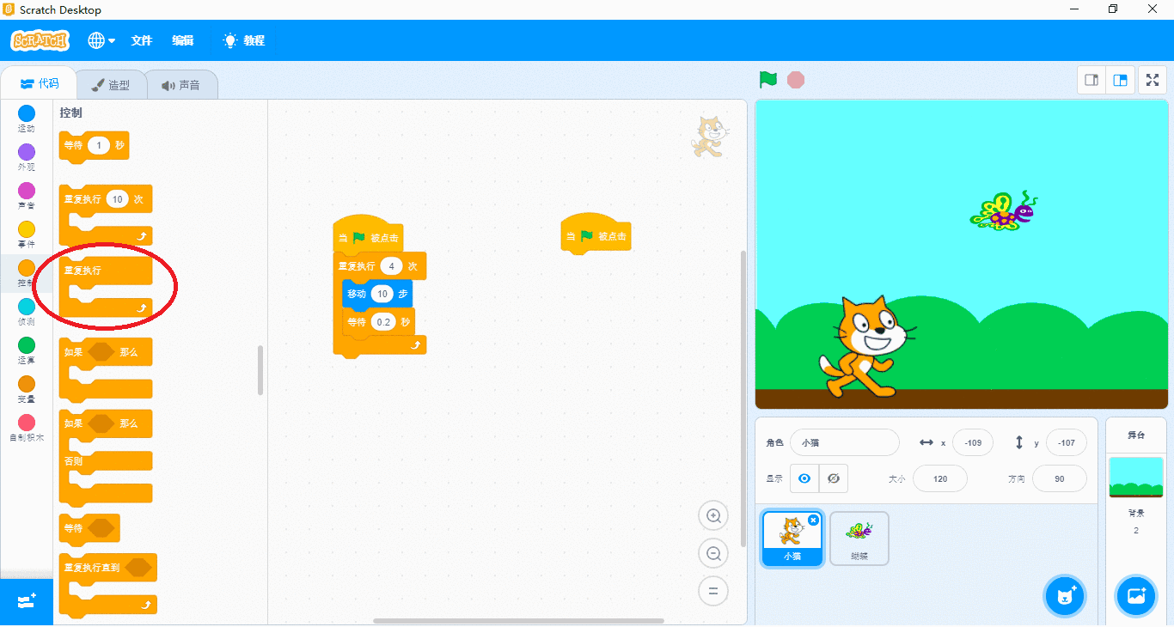
Task: Click the standalone 当绿旗被点击 block
Action: 596,235
